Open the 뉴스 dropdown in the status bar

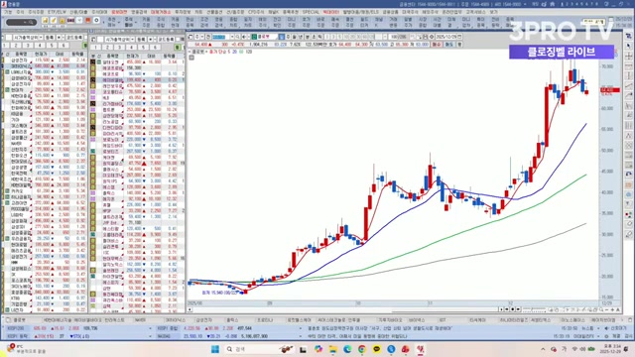tap(598, 328)
